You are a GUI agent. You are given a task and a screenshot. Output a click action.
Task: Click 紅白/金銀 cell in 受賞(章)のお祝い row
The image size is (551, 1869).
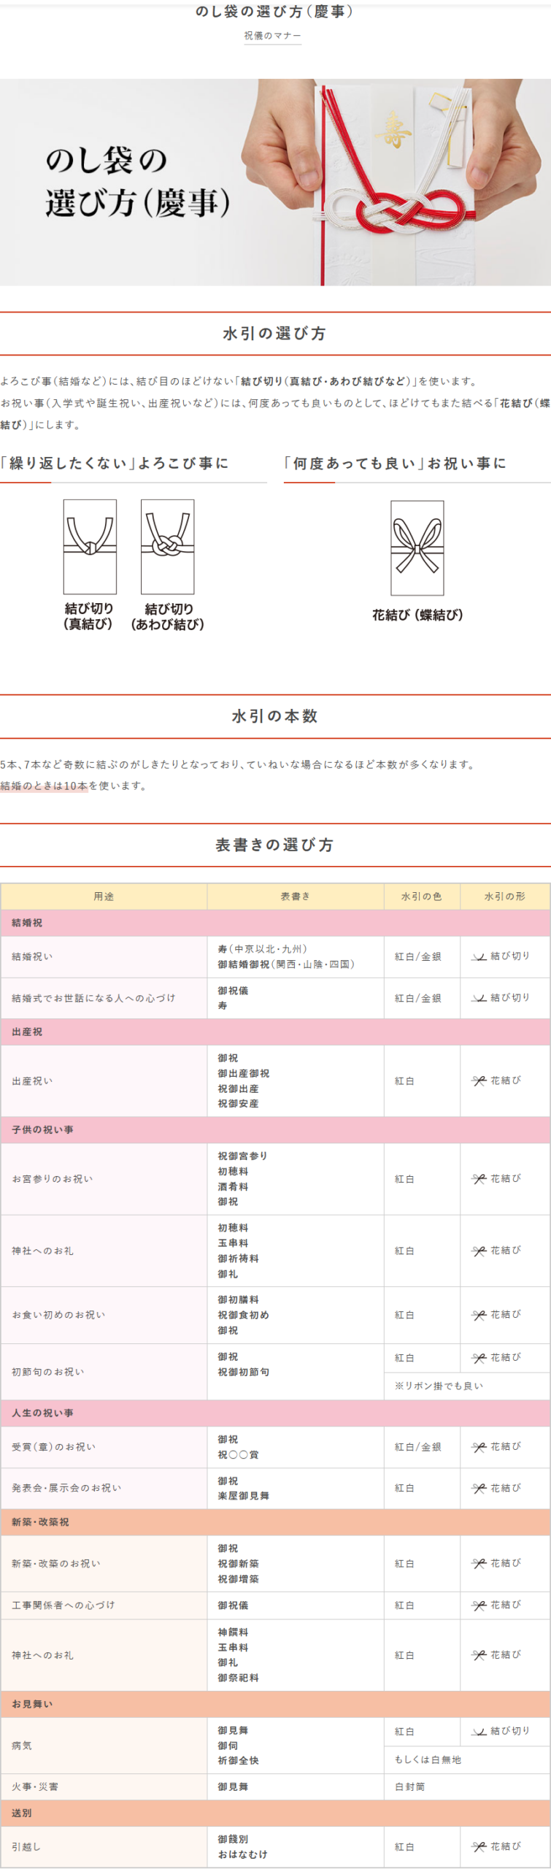click(422, 1447)
